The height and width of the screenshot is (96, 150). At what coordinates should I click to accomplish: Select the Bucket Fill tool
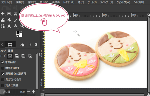[x=9, y=20]
